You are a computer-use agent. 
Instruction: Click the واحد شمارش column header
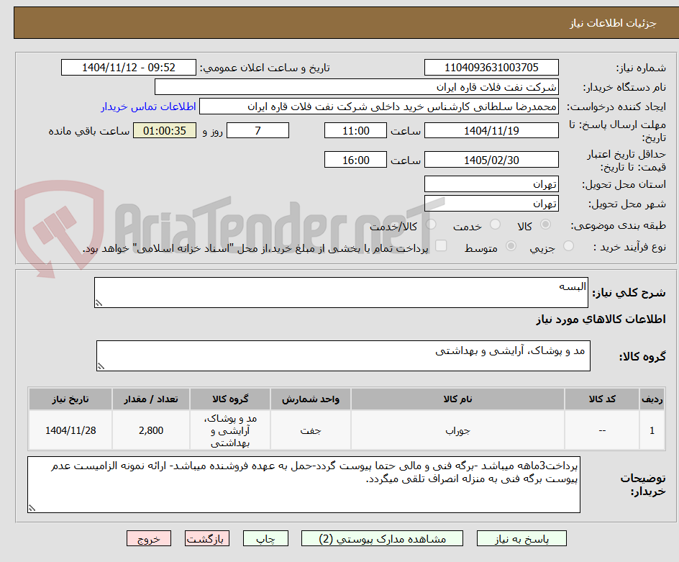click(311, 399)
